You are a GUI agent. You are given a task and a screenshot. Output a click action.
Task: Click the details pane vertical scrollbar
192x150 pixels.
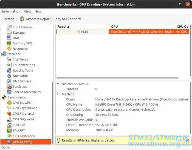tap(190, 108)
